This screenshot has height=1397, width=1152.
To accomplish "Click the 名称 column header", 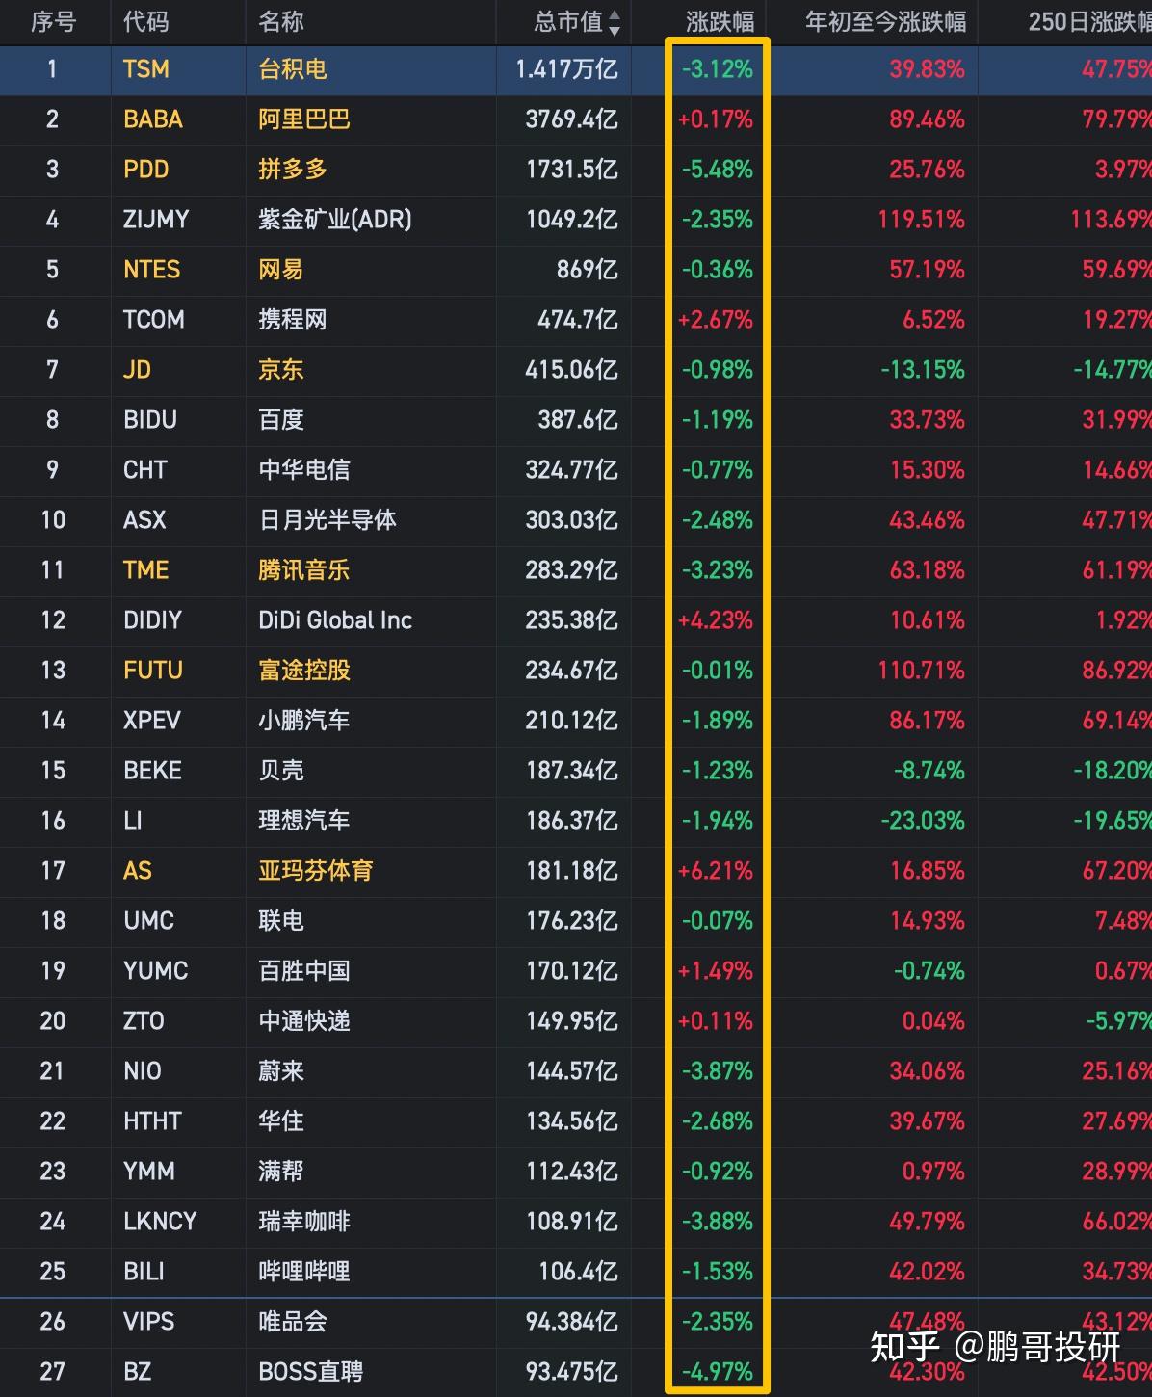I will click(281, 21).
